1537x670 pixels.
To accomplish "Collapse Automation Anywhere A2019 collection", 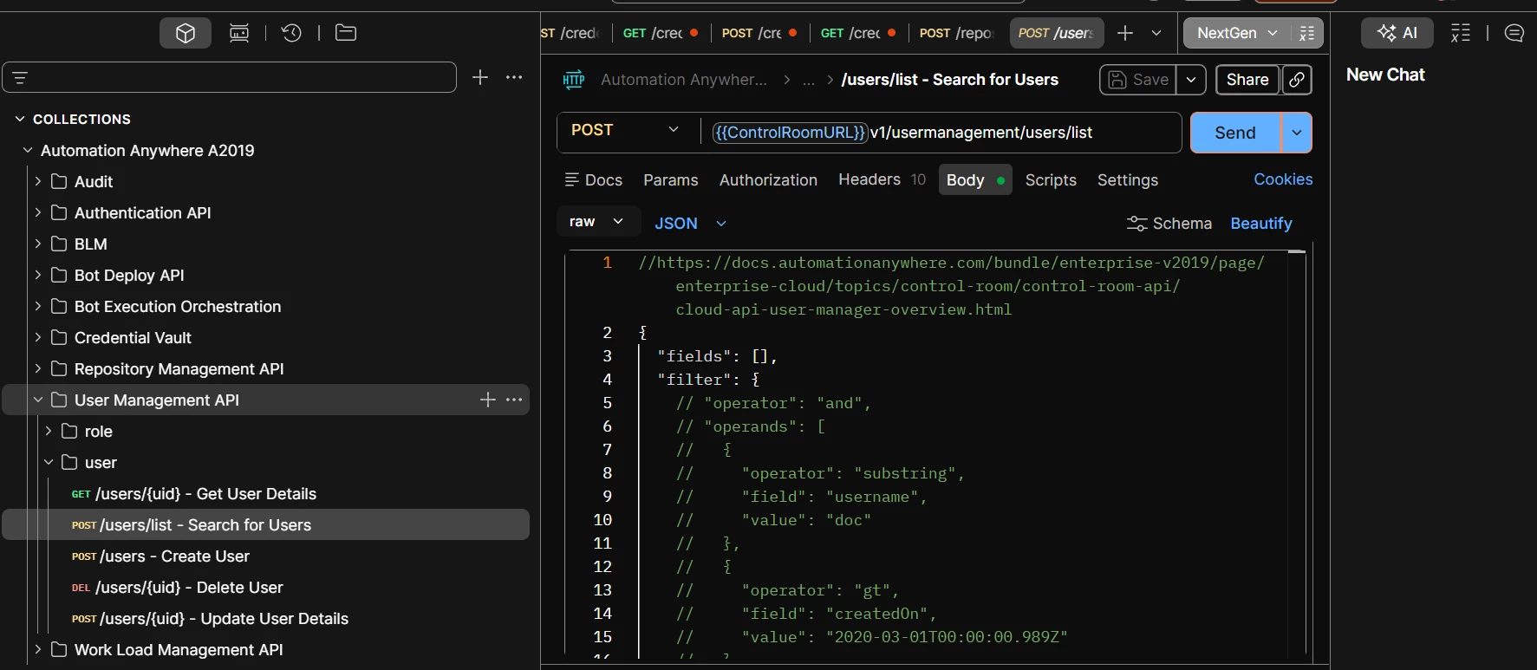I will (28, 150).
